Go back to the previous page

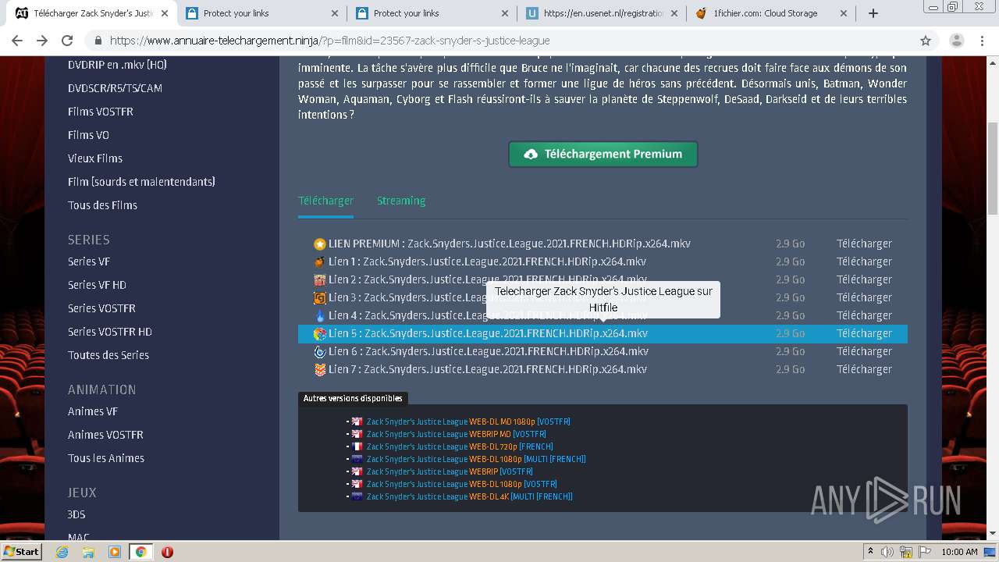click(17, 41)
